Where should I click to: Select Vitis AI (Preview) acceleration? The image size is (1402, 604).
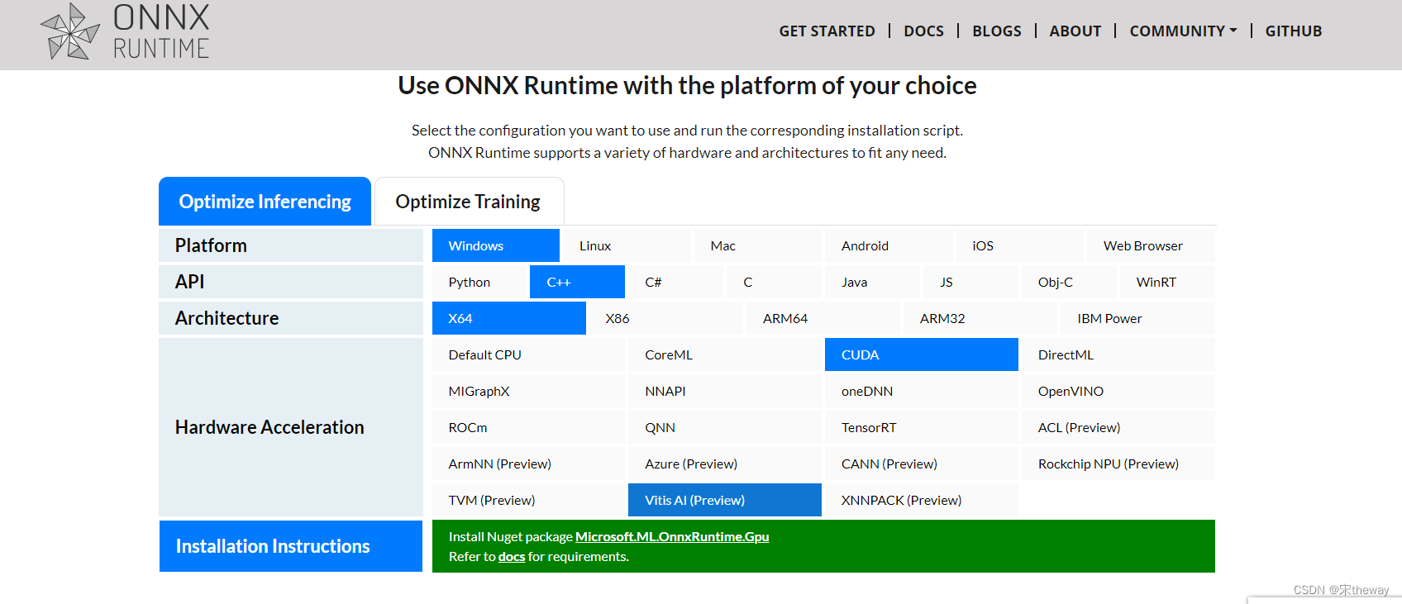click(x=725, y=500)
